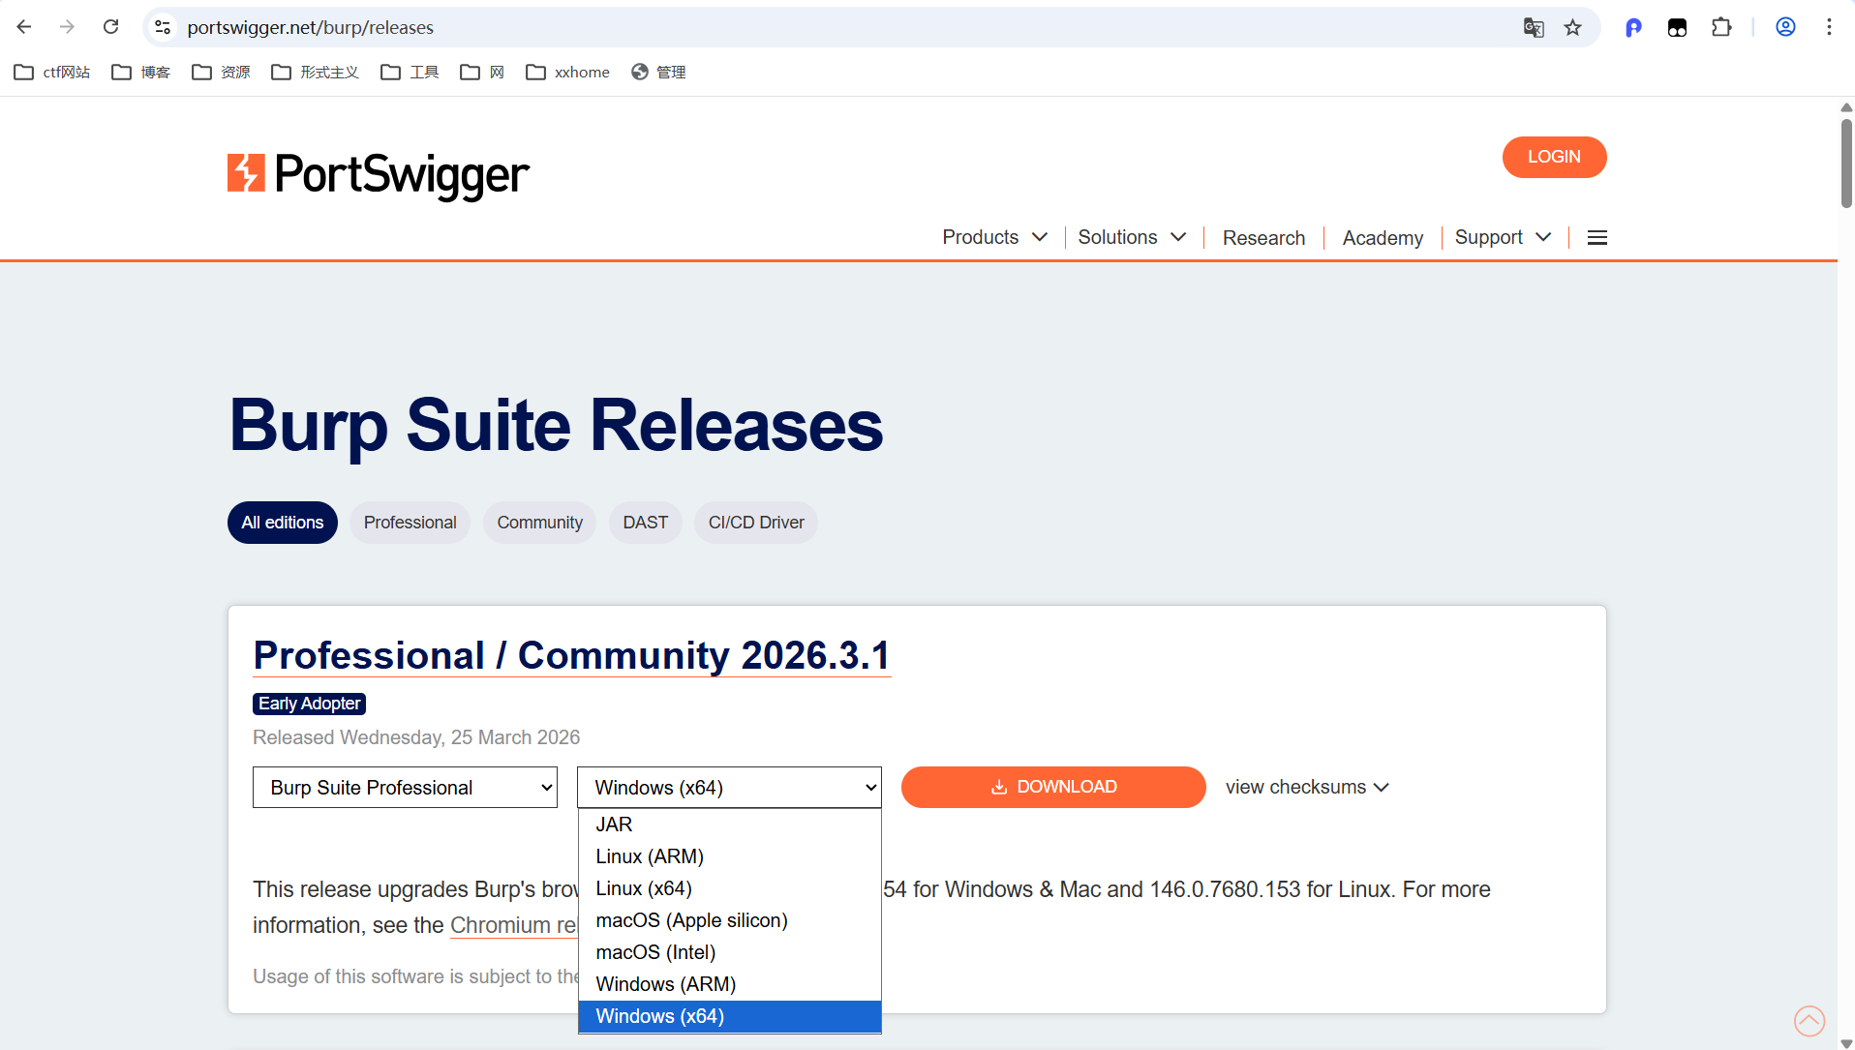Collapse the Windows (x64) platform dropdown
The width and height of the screenshot is (1855, 1050).
[729, 788]
